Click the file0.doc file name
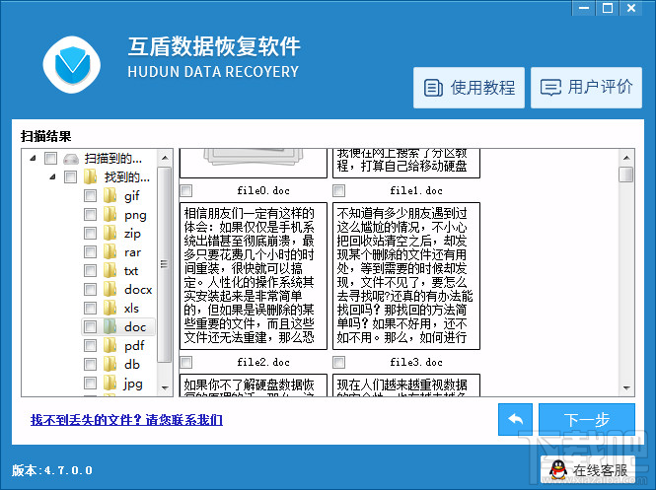The width and height of the screenshot is (656, 490). pyautogui.click(x=263, y=190)
